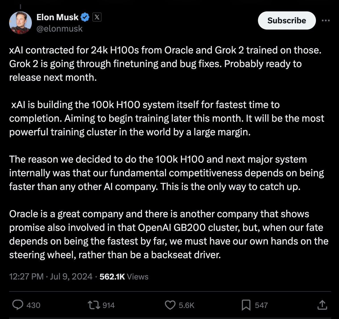Click the X affiliation badge icon

pos(97,17)
